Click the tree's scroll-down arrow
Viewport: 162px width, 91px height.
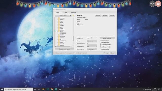click(x=73, y=45)
